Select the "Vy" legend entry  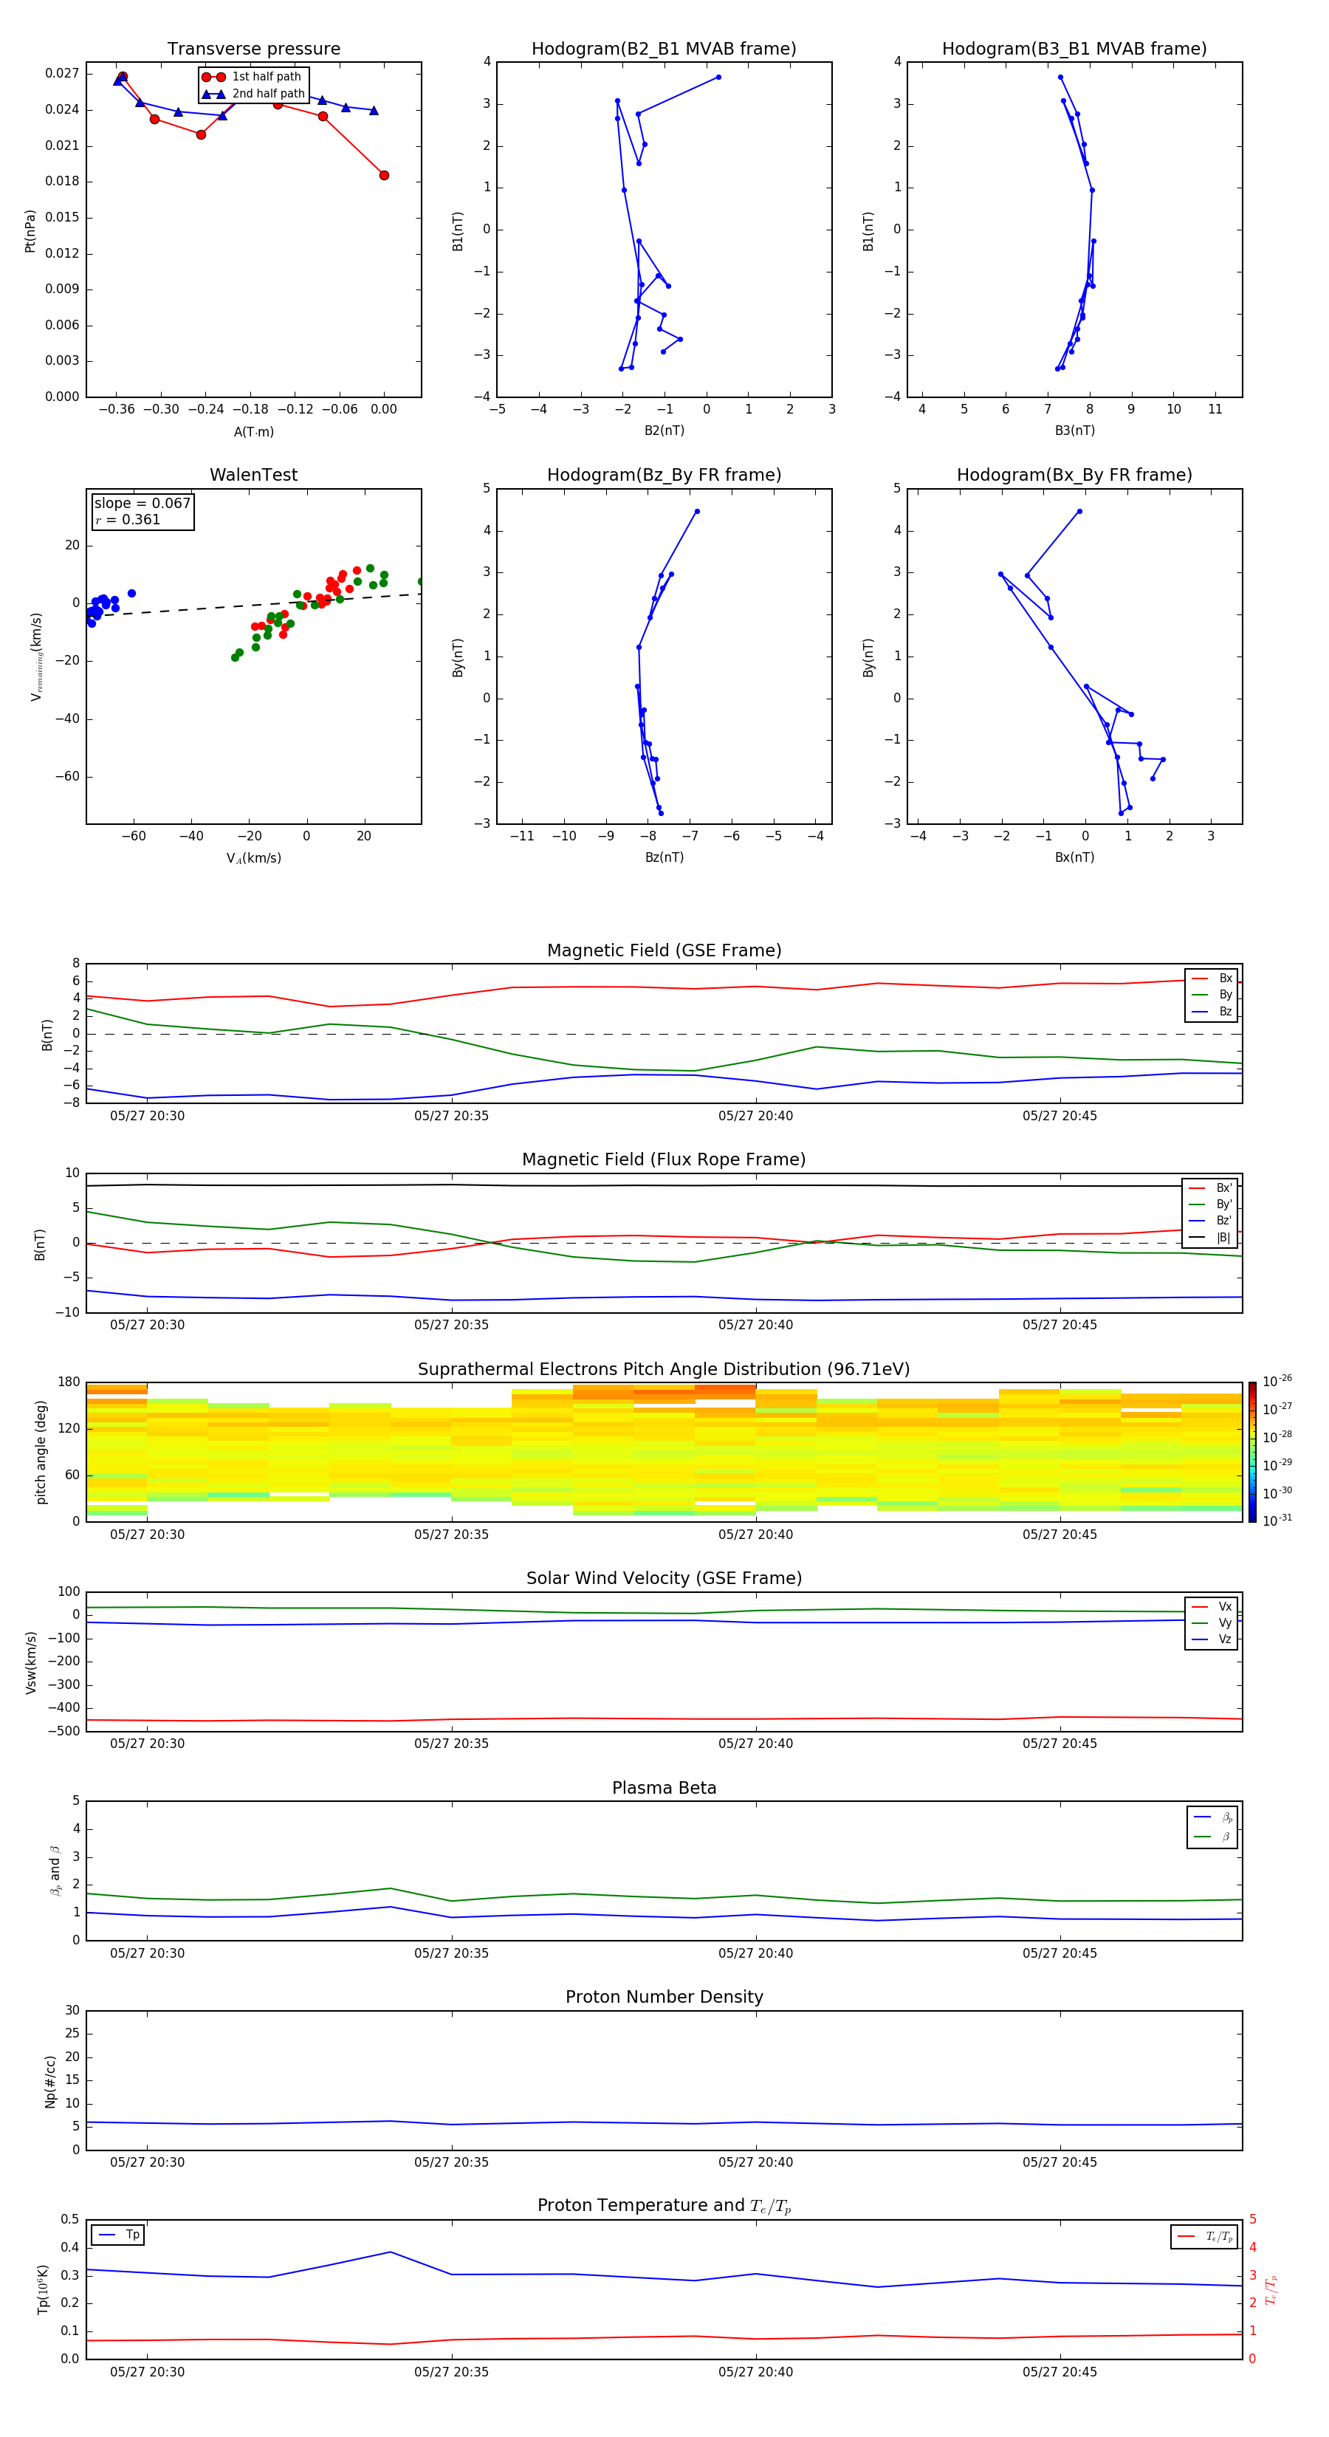1212,1622
